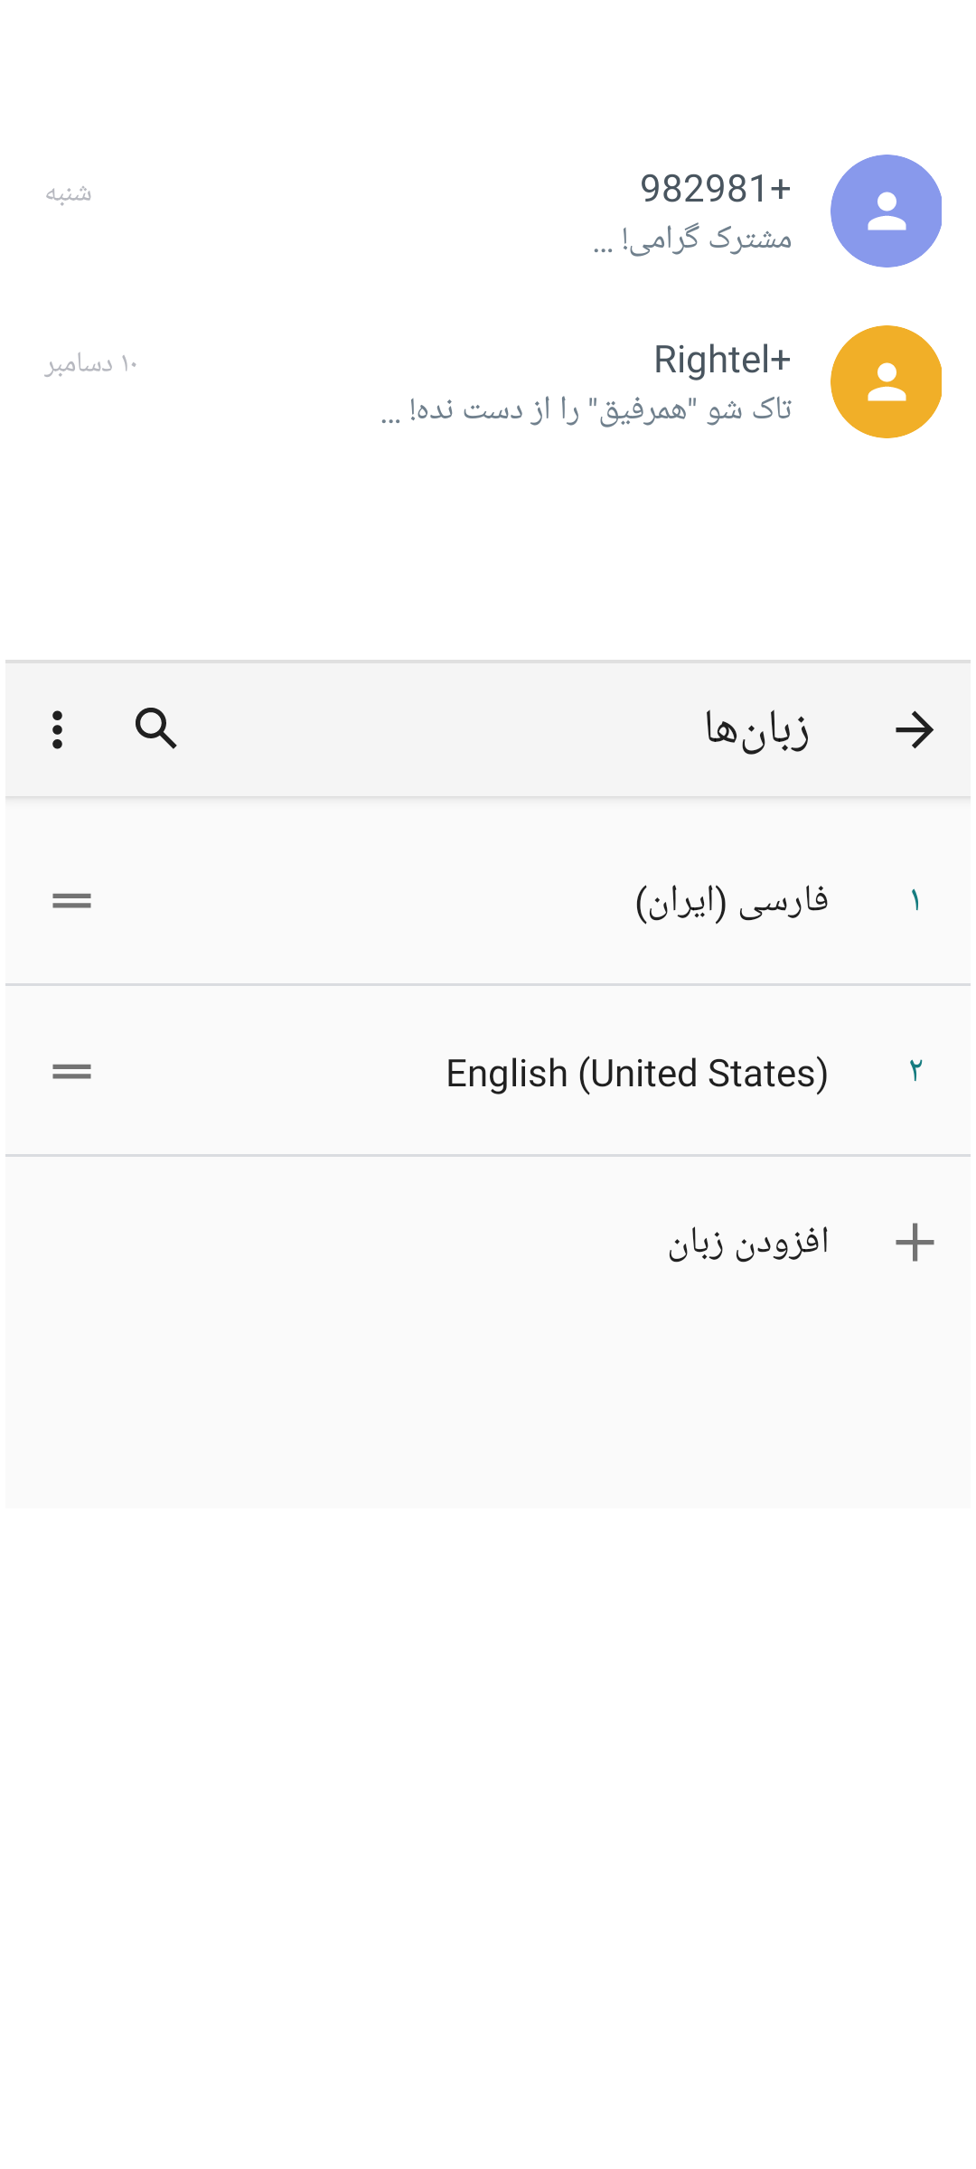The width and height of the screenshot is (976, 2169).
Task: Tap the drag handle beside English (United States)
Action: (71, 1073)
